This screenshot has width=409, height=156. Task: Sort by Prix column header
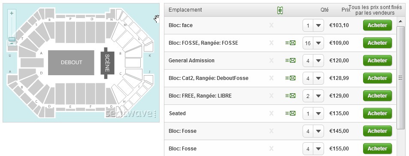(346, 9)
